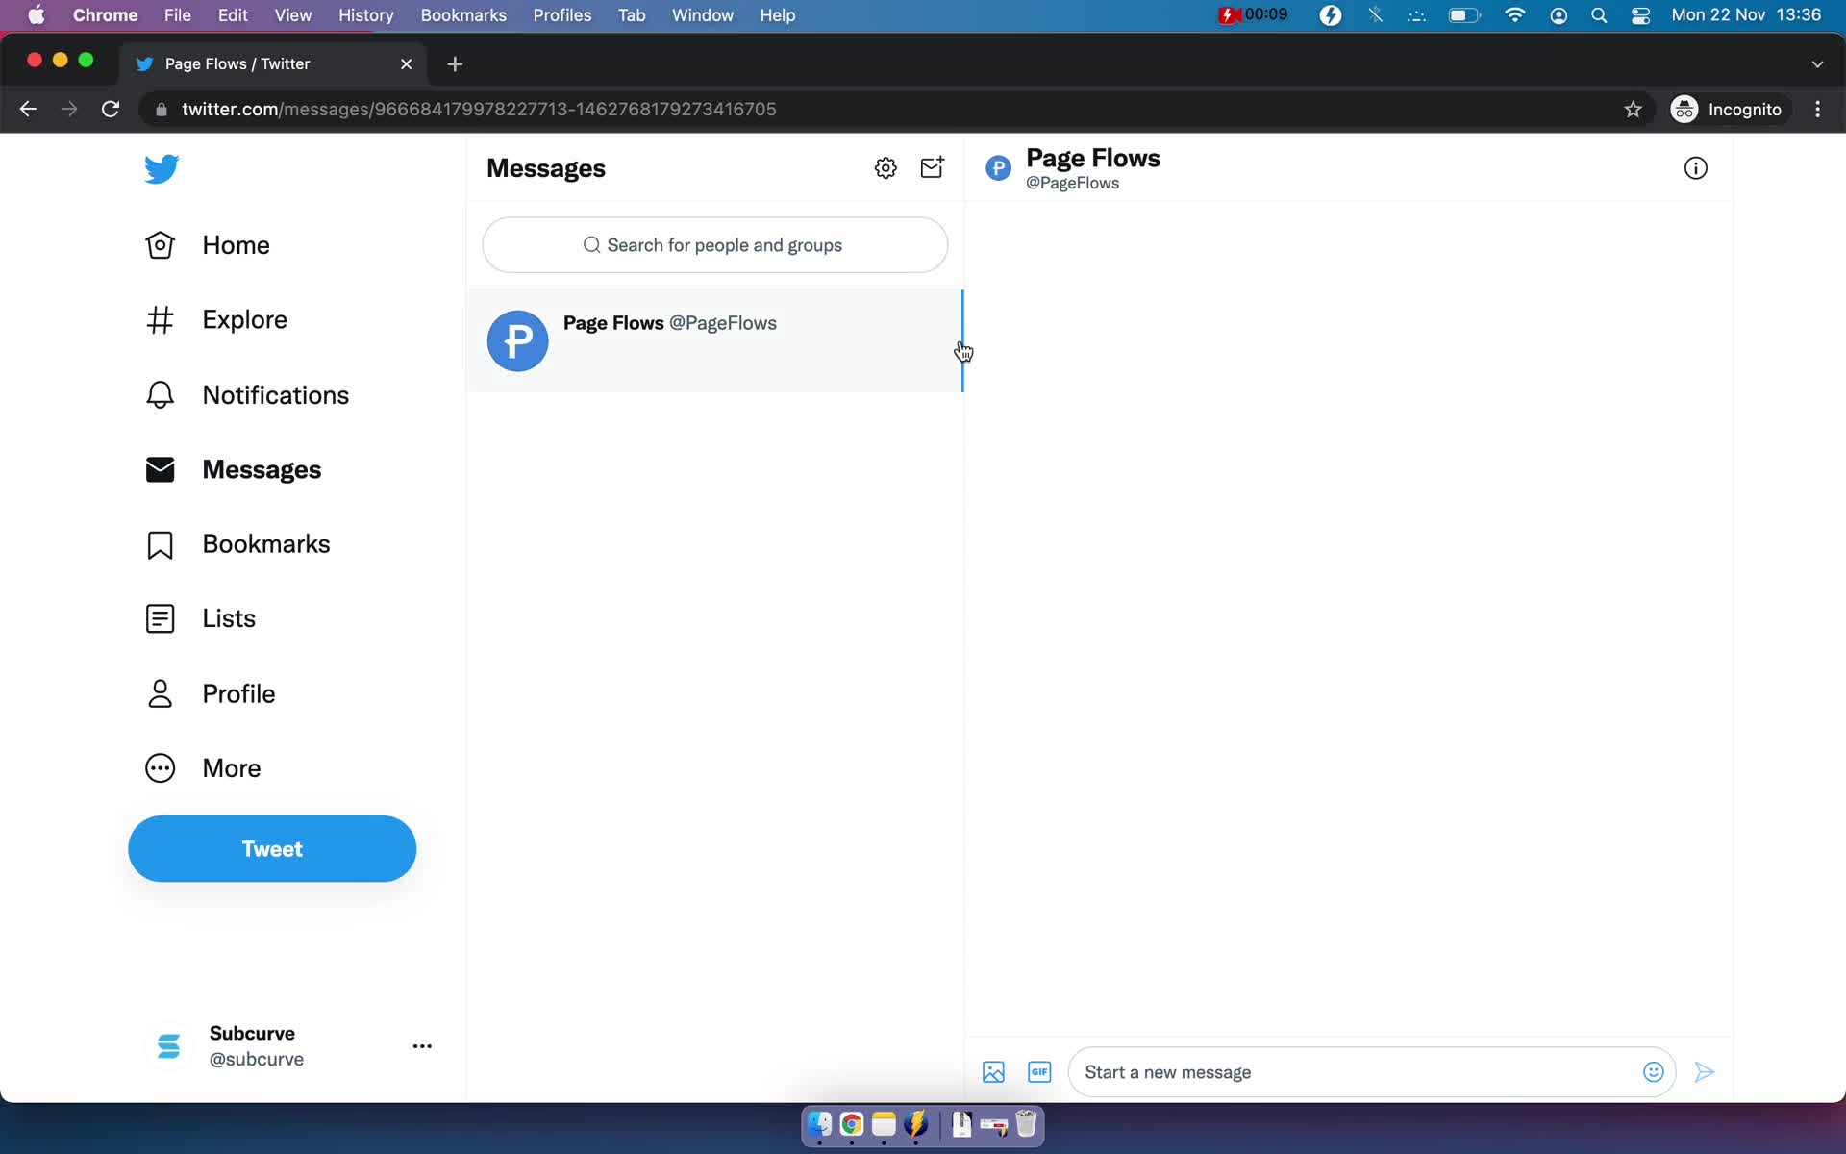Select the Page Flows conversation
This screenshot has width=1846, height=1154.
714,340
